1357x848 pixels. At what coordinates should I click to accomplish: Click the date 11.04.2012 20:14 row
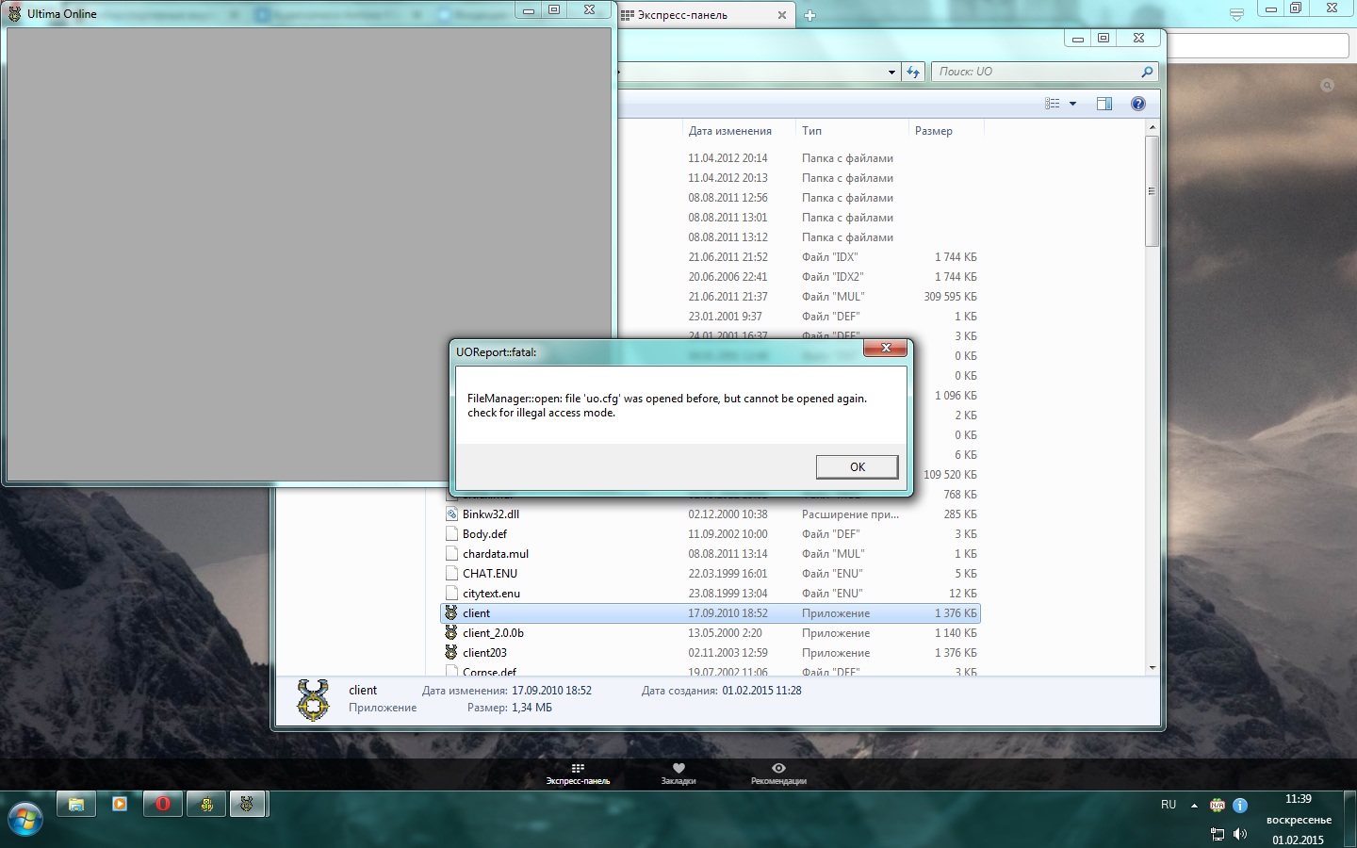[x=728, y=158]
